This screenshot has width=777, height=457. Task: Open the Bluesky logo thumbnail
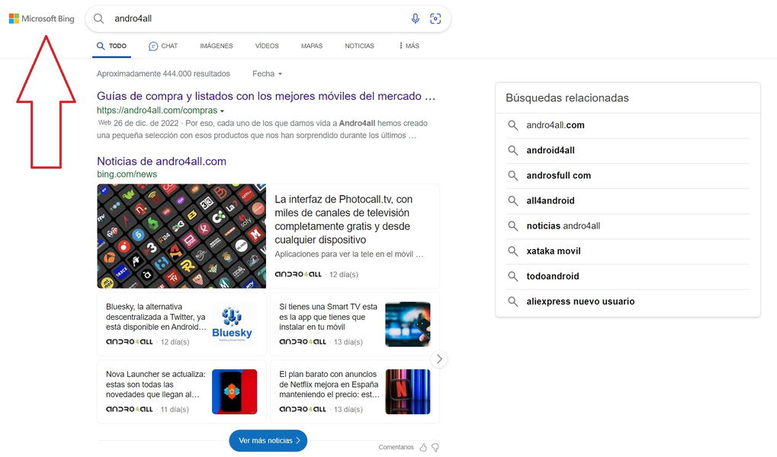coord(232,324)
